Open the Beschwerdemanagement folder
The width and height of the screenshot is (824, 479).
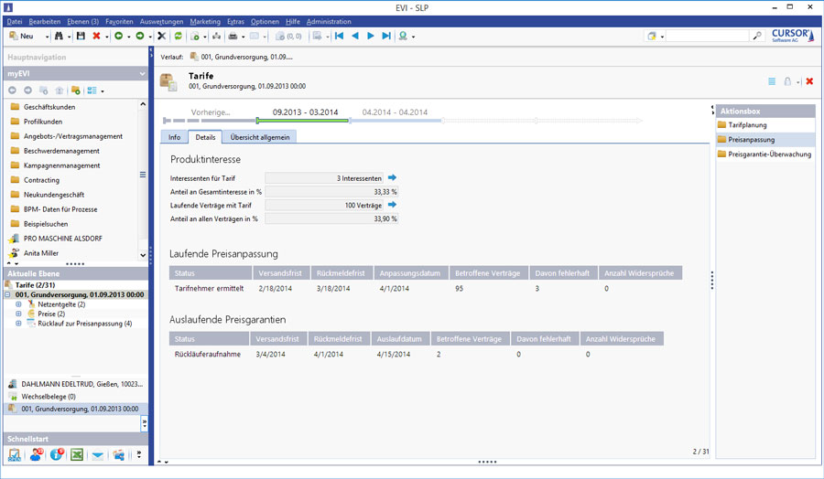(62, 151)
